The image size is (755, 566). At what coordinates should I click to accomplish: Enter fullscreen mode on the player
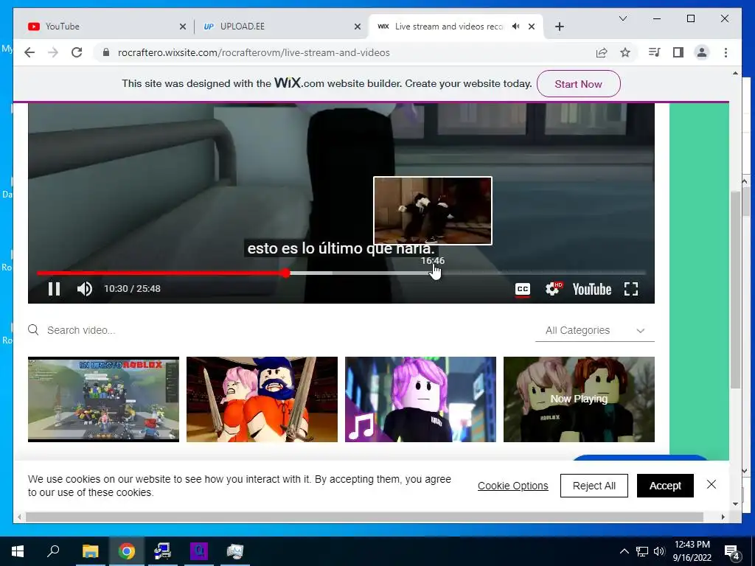coord(631,289)
